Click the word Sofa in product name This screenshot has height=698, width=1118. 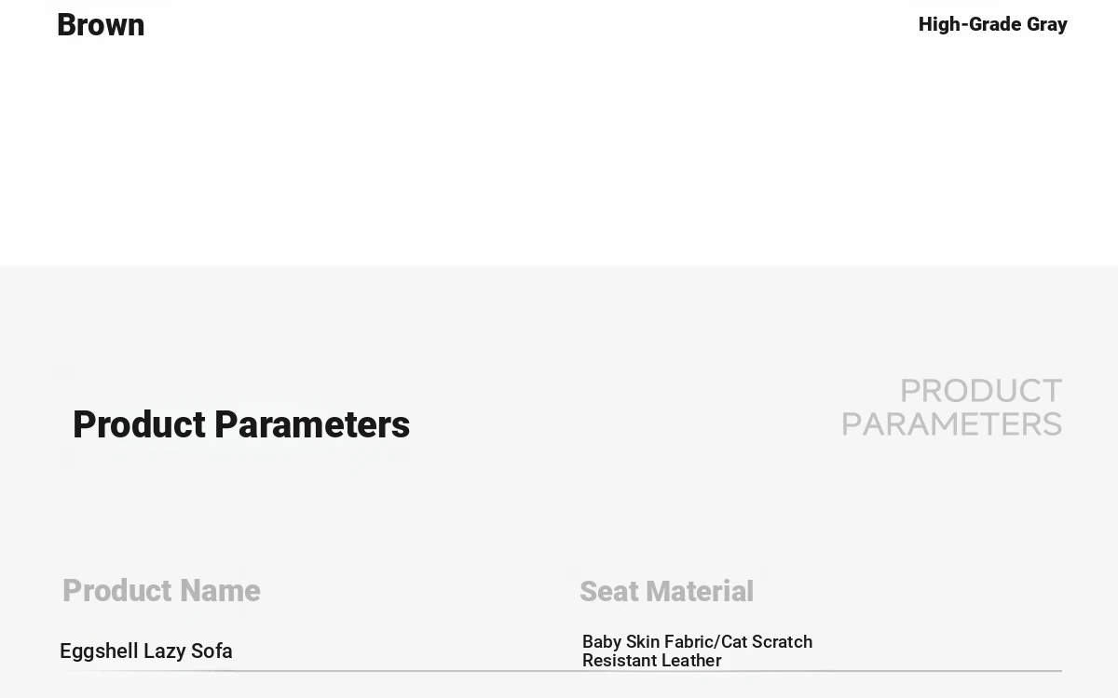click(x=211, y=651)
